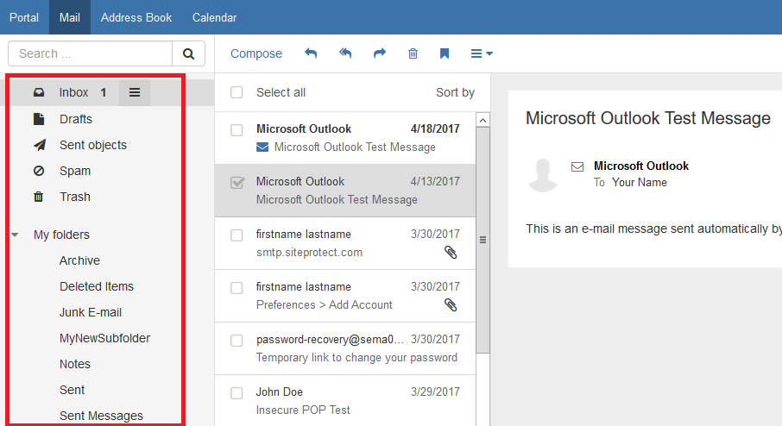The image size is (782, 426).
Task: Open the Archive folder
Action: [x=79, y=260]
